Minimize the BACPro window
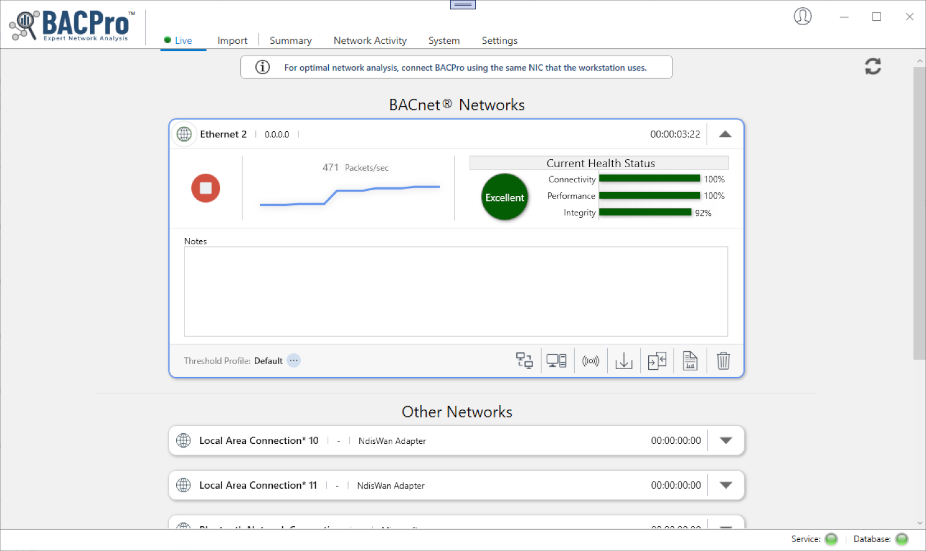 (844, 17)
